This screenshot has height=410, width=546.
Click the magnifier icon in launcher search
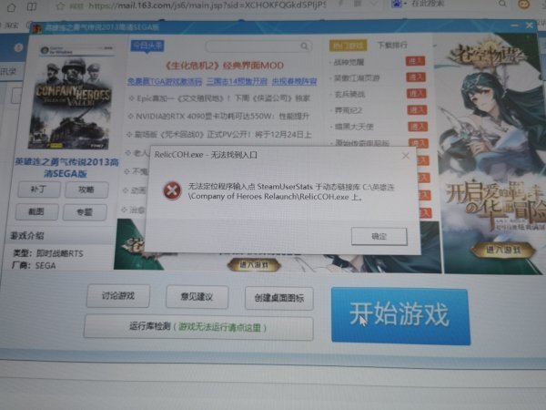pos(304,46)
